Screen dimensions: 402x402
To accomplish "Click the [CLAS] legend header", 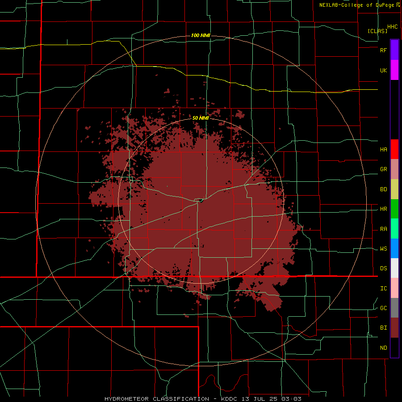I will (x=377, y=31).
